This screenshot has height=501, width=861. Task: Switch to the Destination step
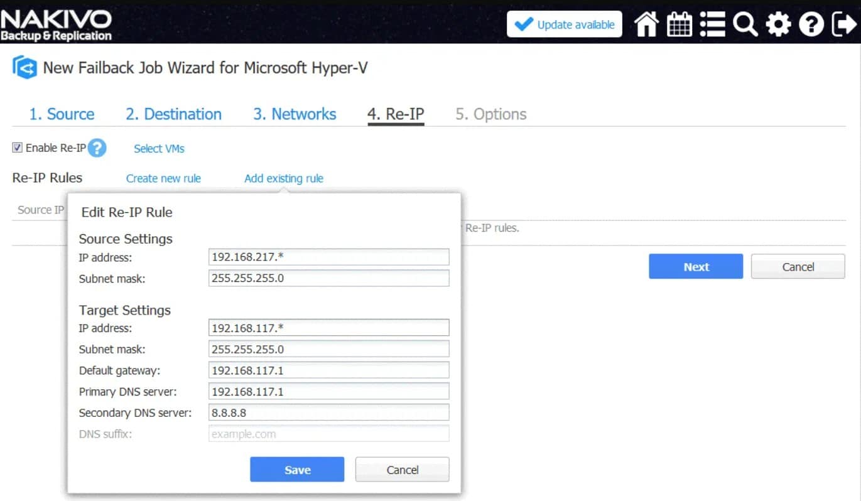coord(174,114)
